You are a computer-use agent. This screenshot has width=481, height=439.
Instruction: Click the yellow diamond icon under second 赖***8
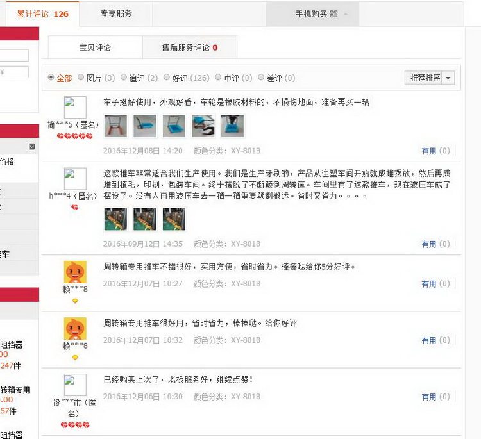tap(75, 358)
